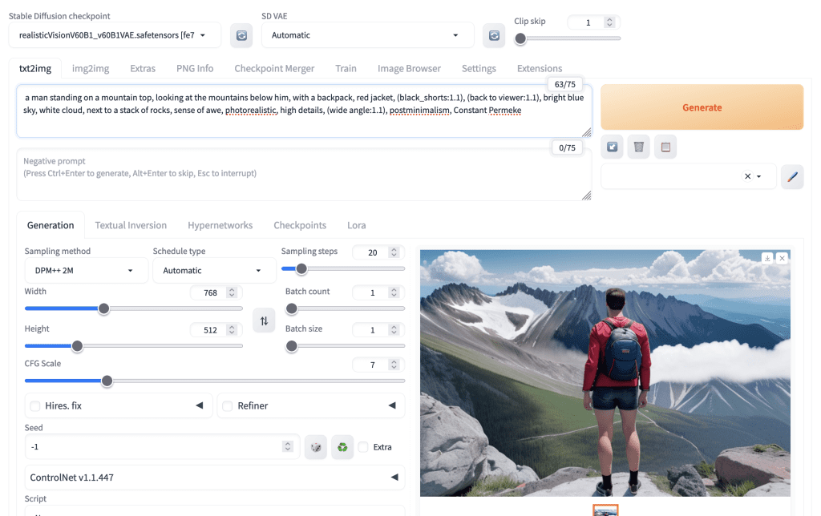Screen dimensions: 821x516
Task: Clear the prompt with the trash icon
Action: (638, 147)
